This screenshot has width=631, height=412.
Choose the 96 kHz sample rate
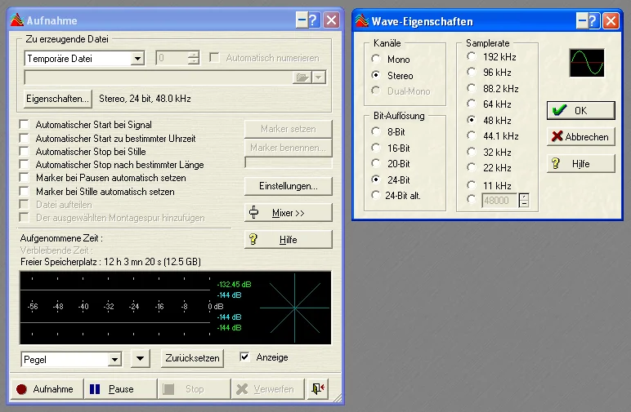click(x=471, y=72)
